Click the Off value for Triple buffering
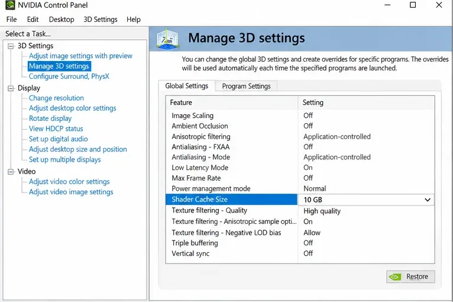The height and width of the screenshot is (302, 453). pos(308,243)
